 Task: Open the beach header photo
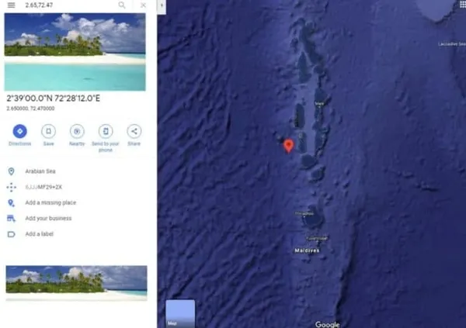pyautogui.click(x=75, y=52)
